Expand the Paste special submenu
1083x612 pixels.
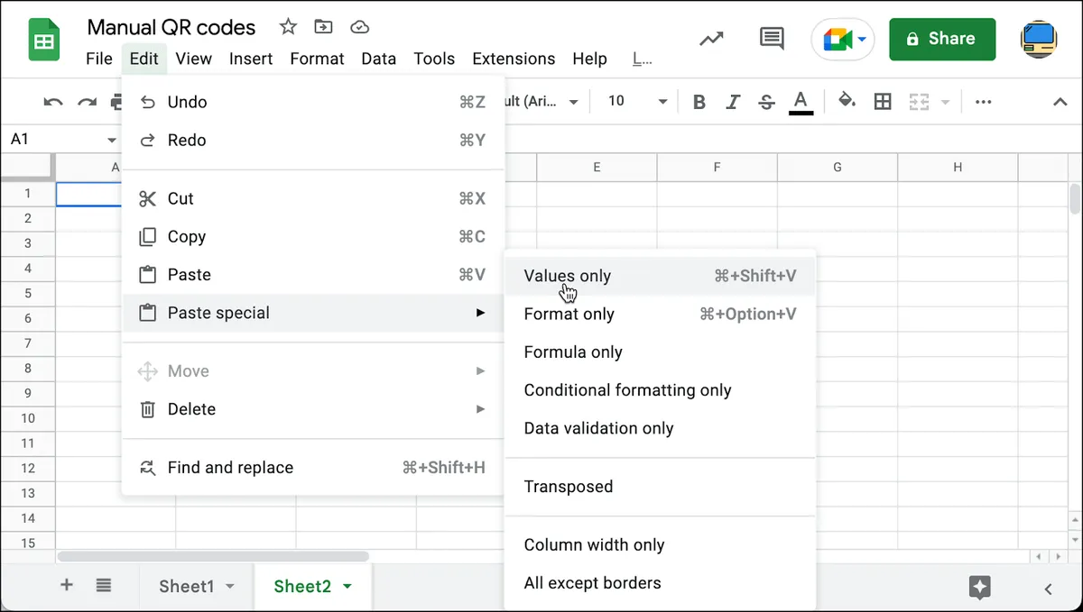pyautogui.click(x=312, y=313)
